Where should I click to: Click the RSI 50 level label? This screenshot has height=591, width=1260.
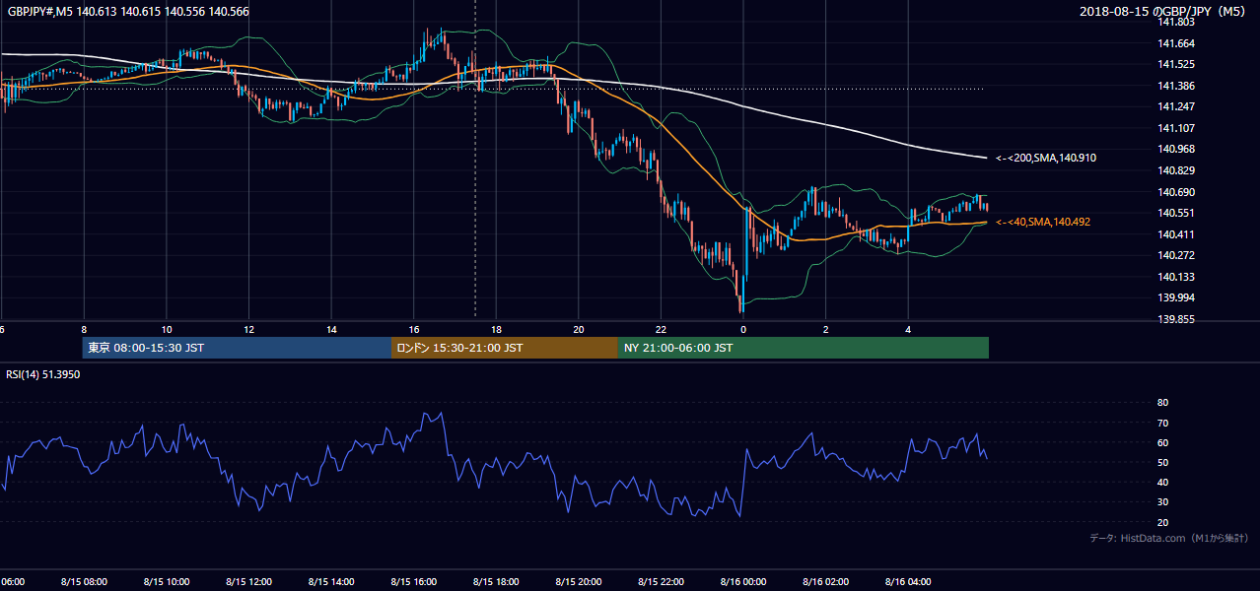tap(1162, 462)
